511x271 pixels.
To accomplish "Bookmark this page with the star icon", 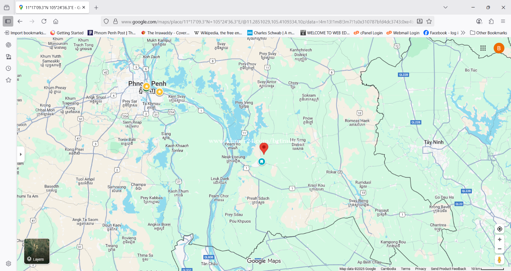I will click(x=429, y=21).
